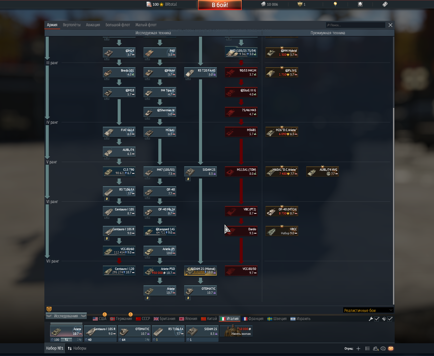
Task: Select the Sherman Vc card
Action: pyautogui.click(x=160, y=112)
